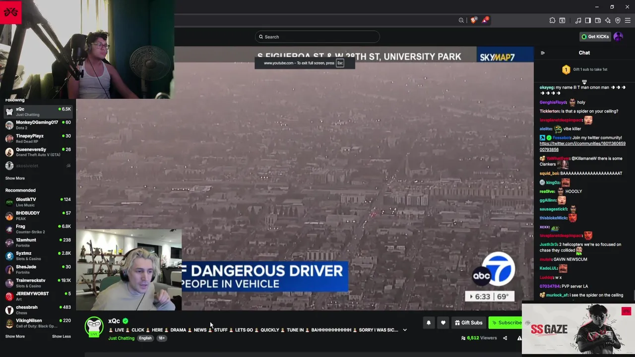635x357 pixels.
Task: Open the user profile avatar
Action: click(x=618, y=37)
